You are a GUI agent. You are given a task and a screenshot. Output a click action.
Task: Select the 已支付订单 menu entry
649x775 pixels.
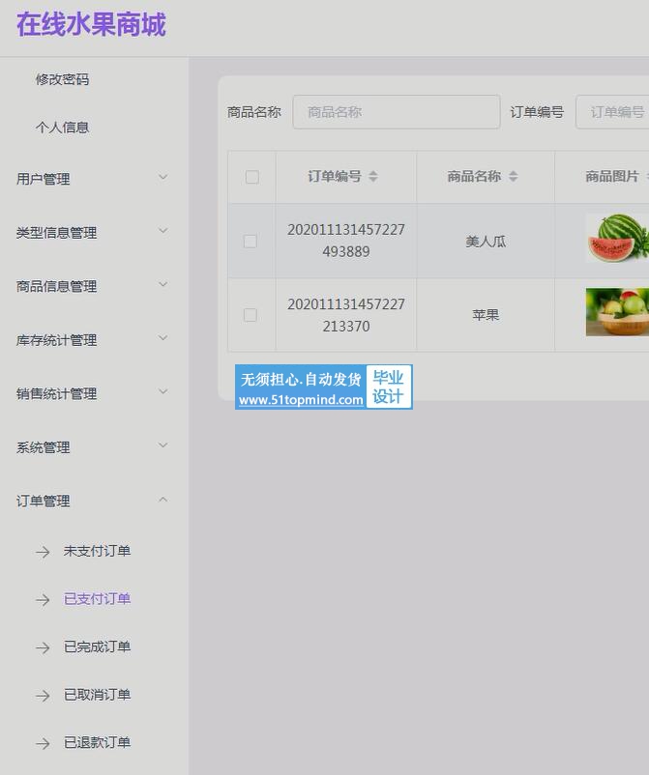click(97, 598)
